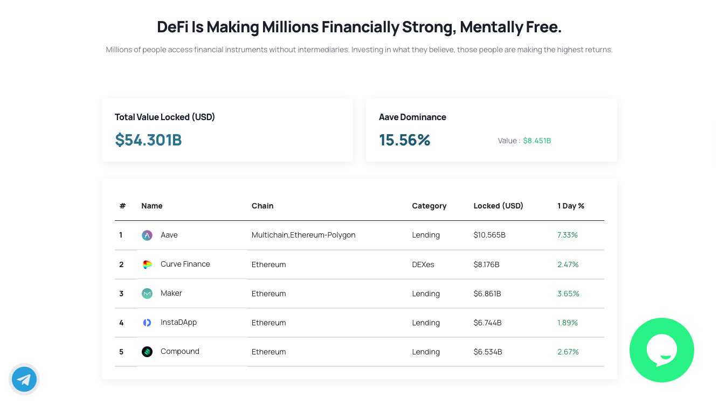Open Curve Finance protocol entry

[185, 264]
